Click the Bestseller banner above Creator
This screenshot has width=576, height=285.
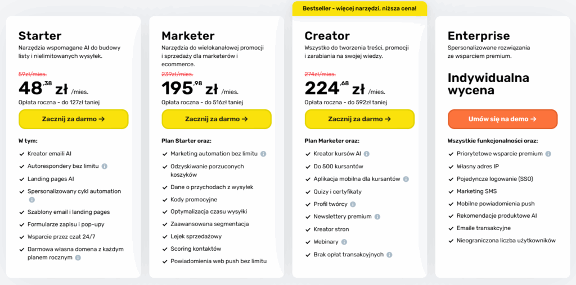359,8
